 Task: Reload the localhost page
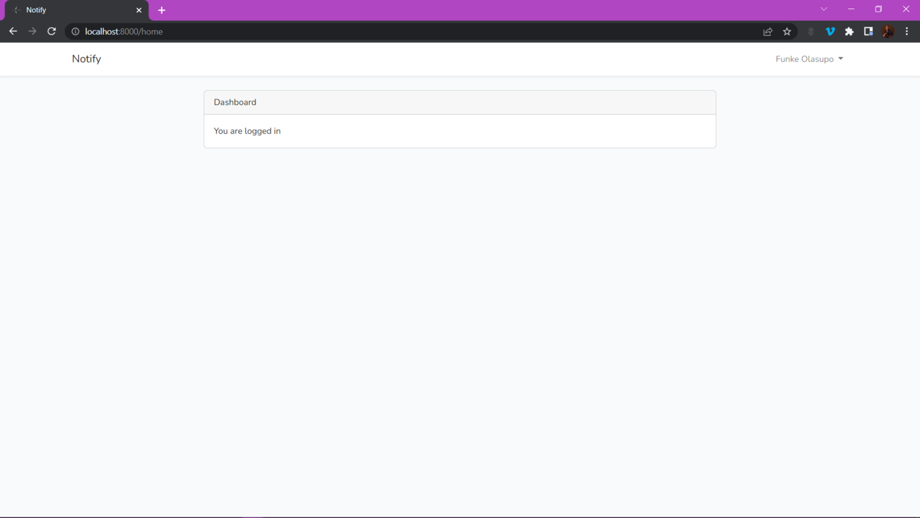52,31
